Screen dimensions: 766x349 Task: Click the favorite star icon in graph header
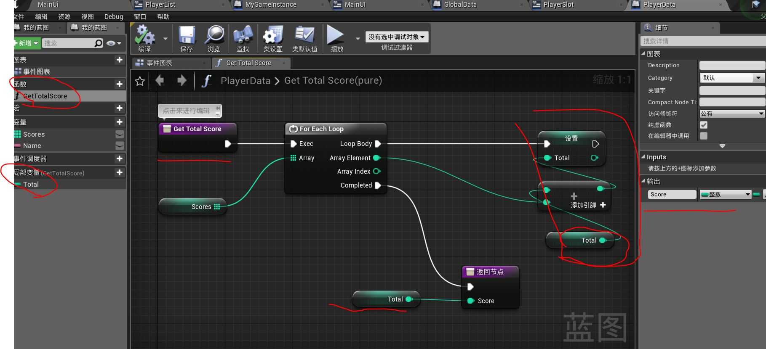point(140,81)
